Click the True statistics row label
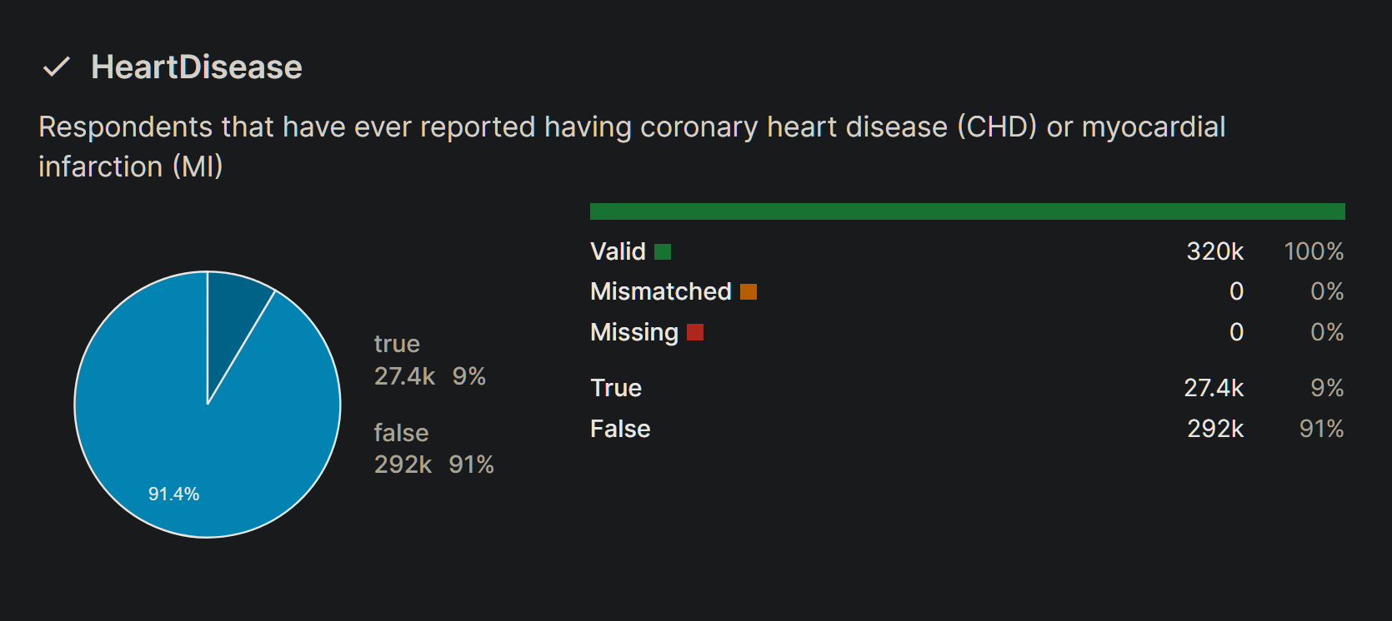1392x621 pixels. 616,388
